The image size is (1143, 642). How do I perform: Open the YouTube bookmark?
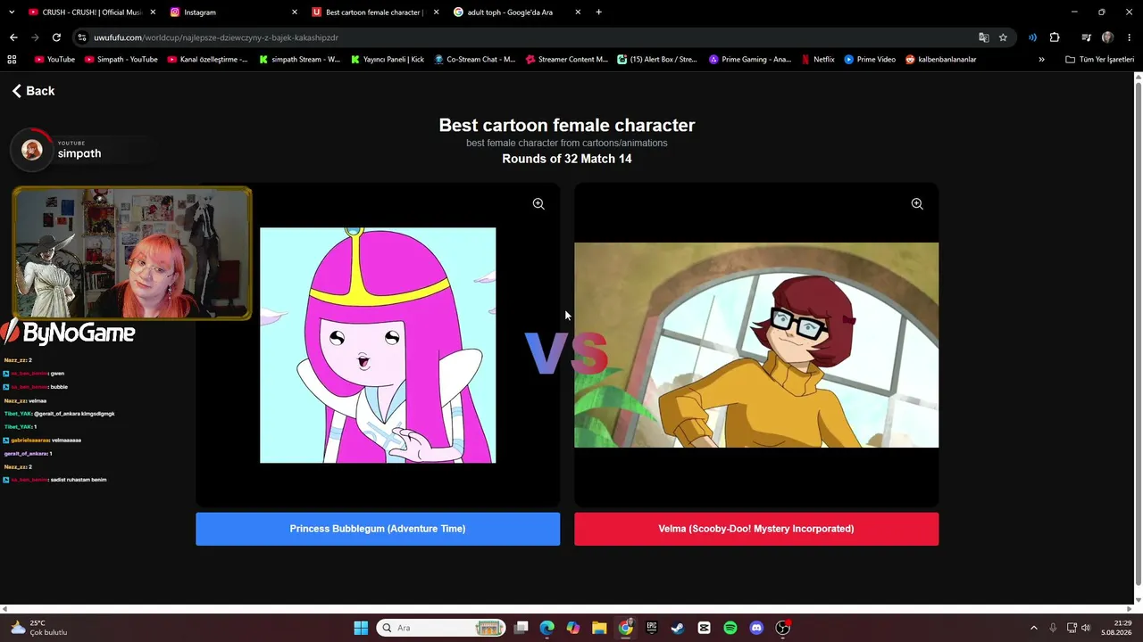(x=54, y=60)
